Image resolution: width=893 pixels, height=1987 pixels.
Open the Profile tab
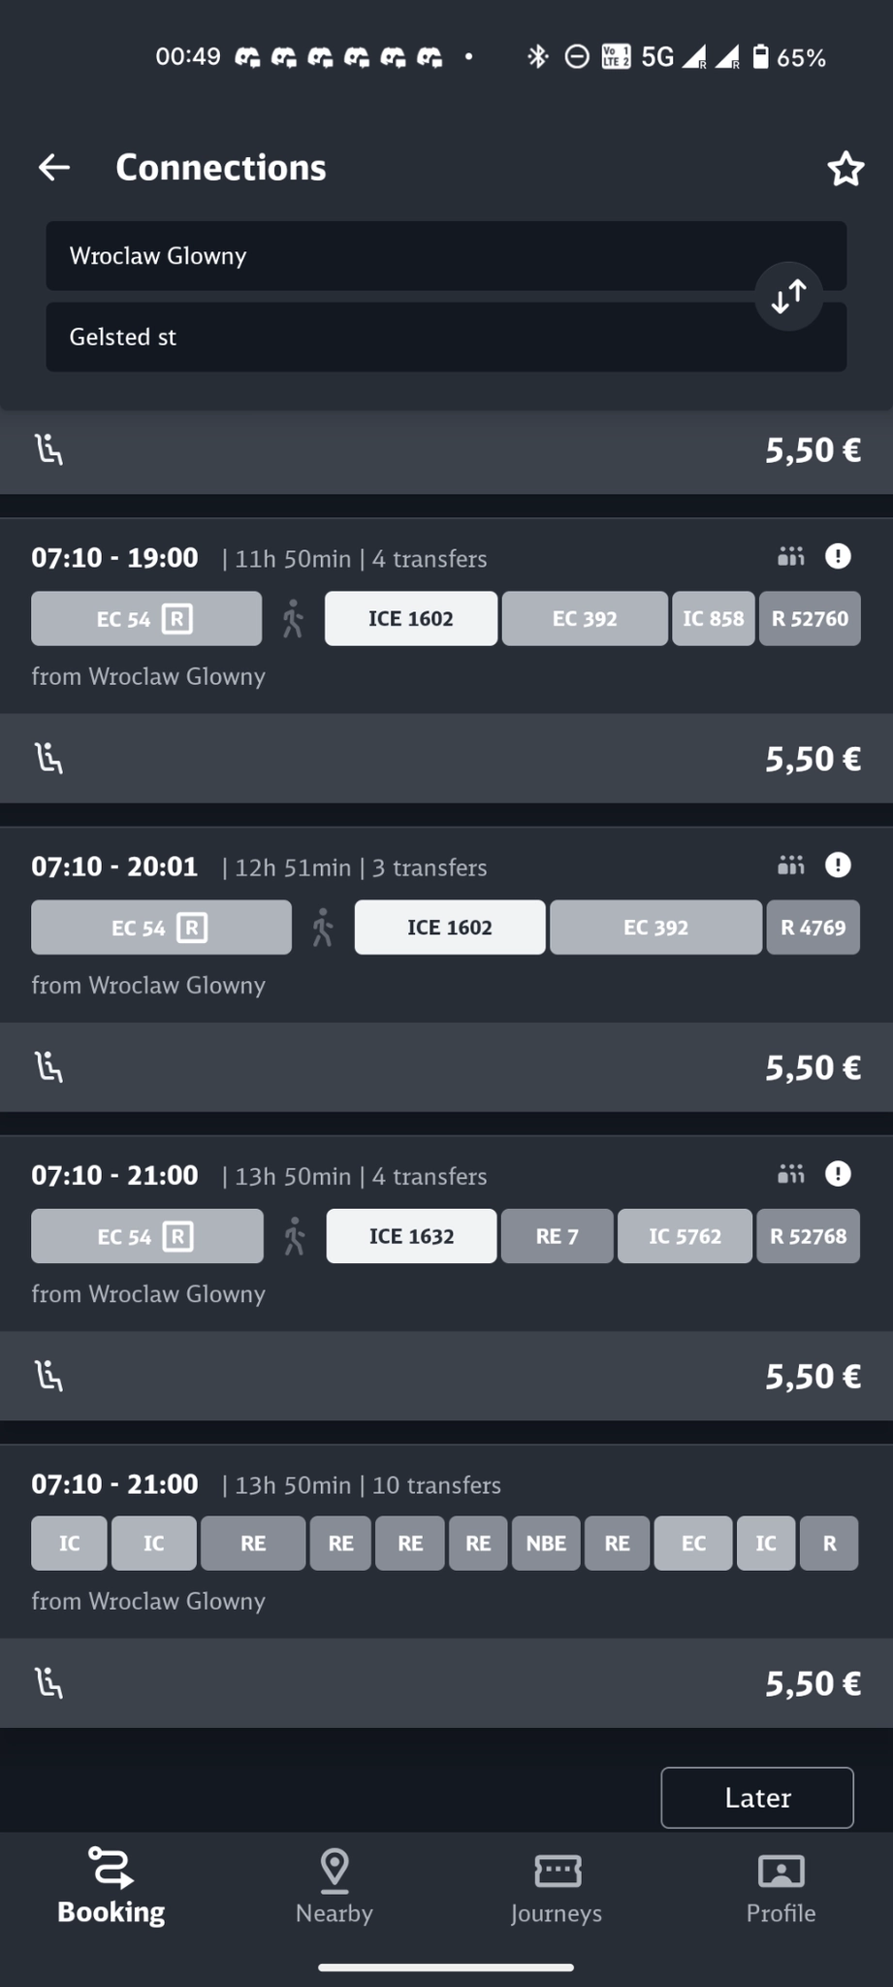point(781,1886)
